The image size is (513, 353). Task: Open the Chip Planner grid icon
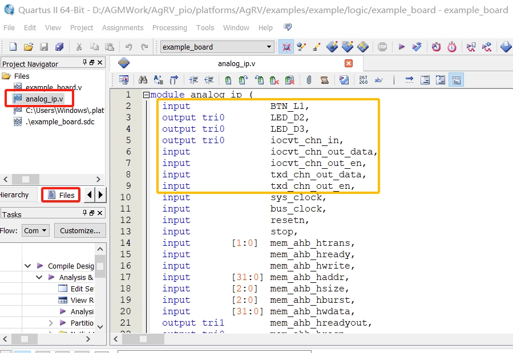click(x=363, y=47)
